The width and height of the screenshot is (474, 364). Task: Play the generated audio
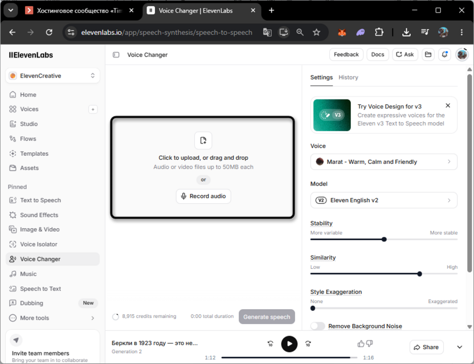tap(289, 343)
